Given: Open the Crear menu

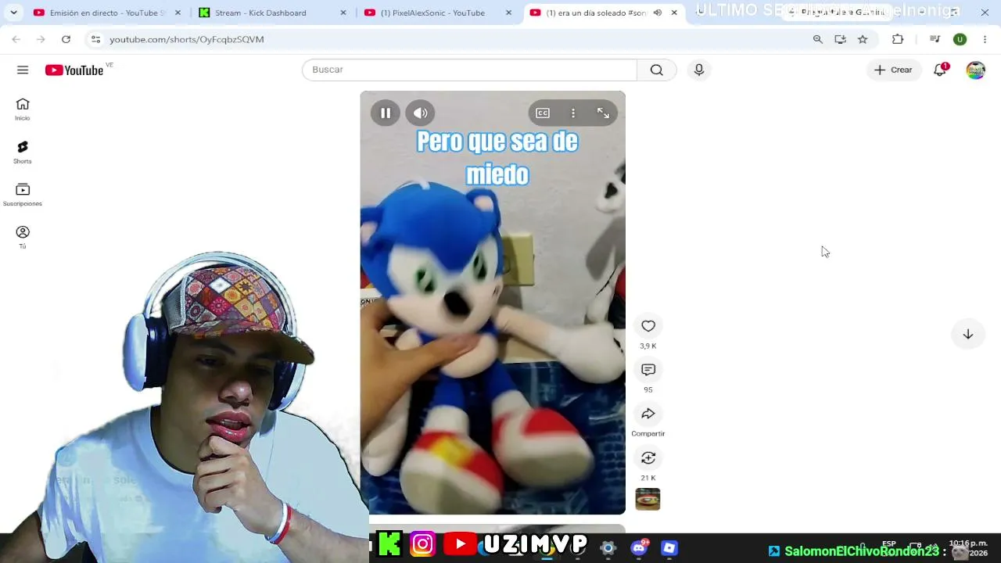Looking at the screenshot, I should point(893,70).
